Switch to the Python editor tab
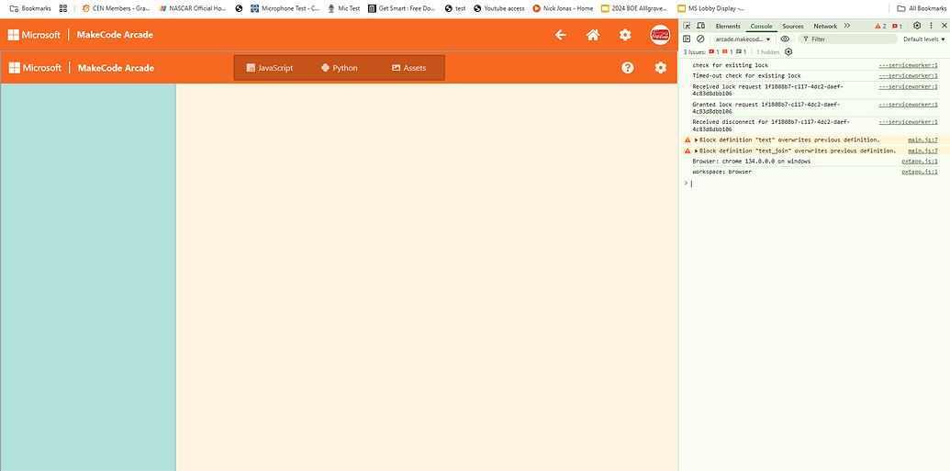 coord(340,68)
